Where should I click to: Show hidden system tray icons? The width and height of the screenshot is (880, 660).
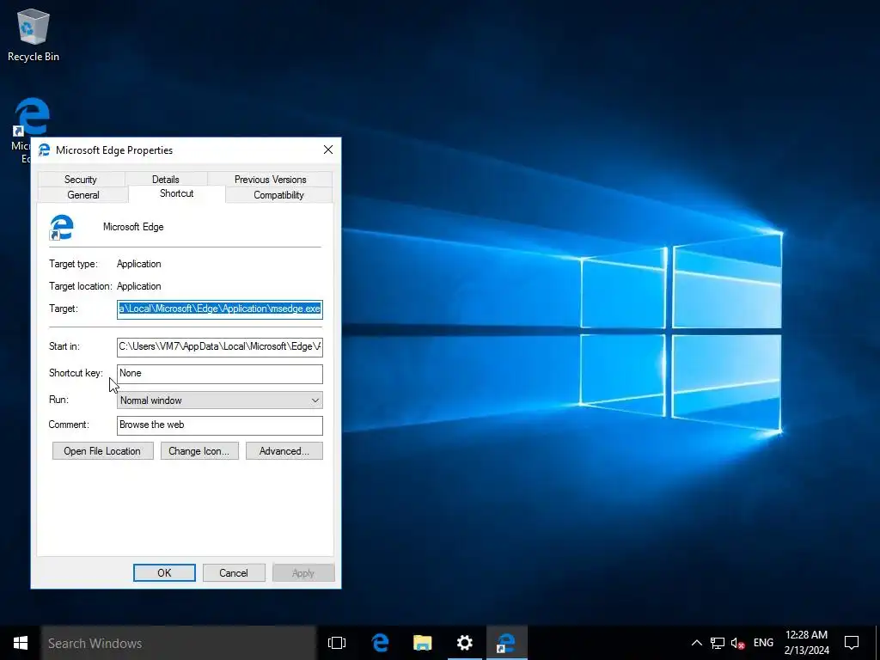click(x=696, y=643)
